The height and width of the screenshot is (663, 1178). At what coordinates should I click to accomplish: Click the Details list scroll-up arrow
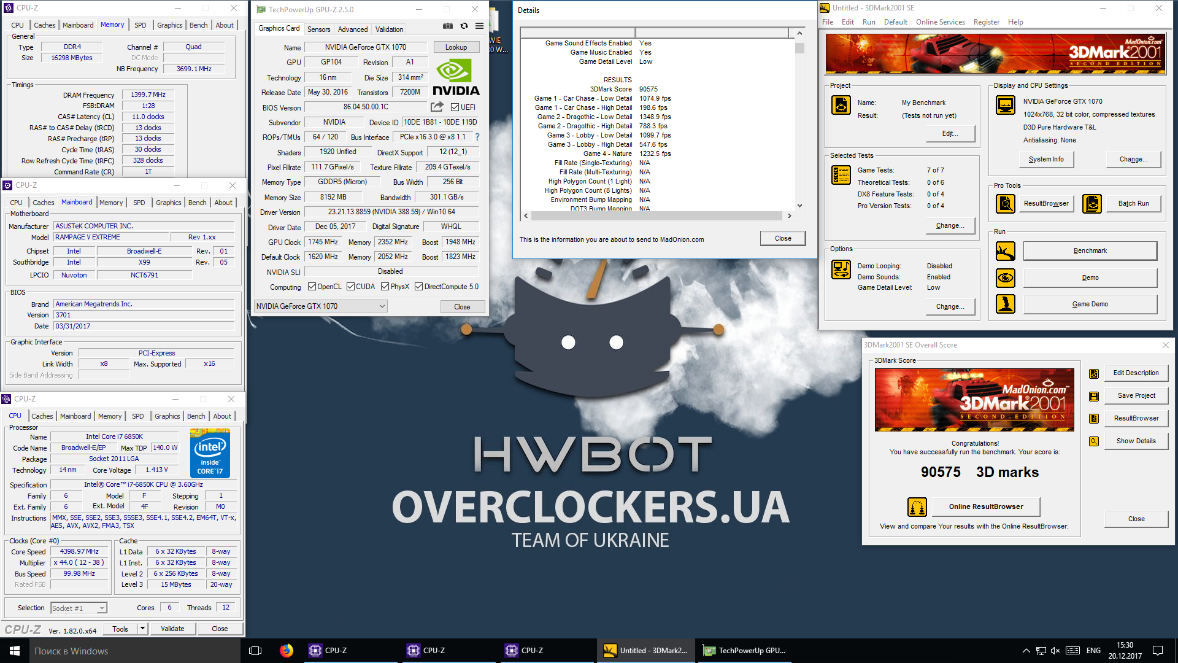799,33
